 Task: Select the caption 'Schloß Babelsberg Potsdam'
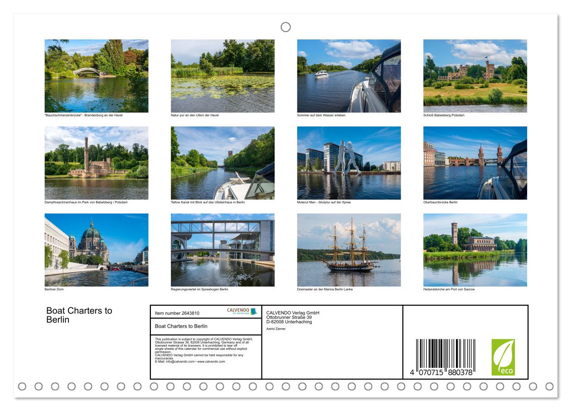[x=444, y=115]
